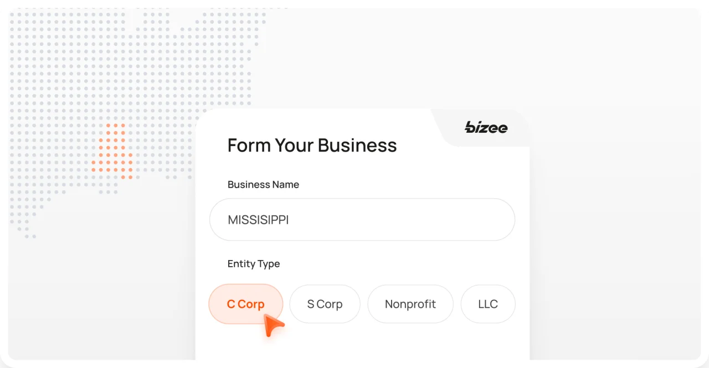The image size is (709, 368).
Task: Click the Entity Type label
Action: click(253, 264)
